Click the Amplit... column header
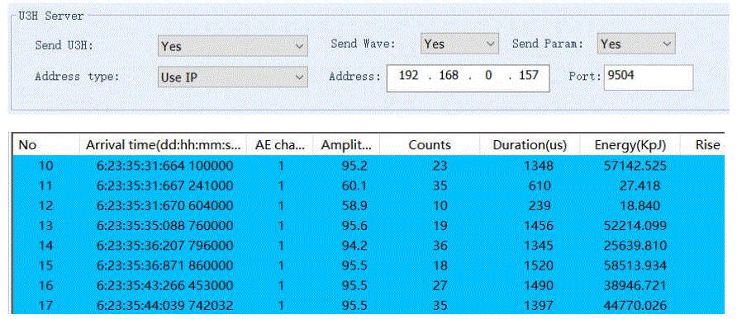 click(347, 145)
